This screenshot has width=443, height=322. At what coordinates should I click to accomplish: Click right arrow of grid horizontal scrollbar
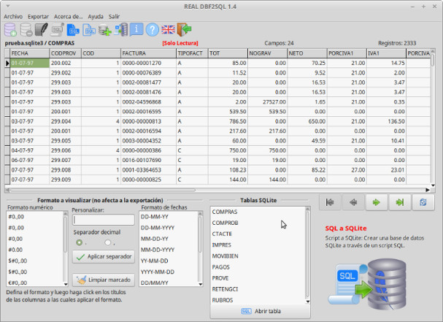428,191
